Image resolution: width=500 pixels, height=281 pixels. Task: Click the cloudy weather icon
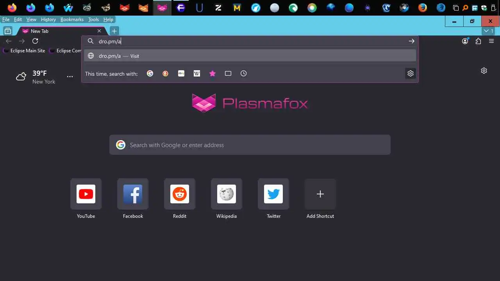[21, 76]
